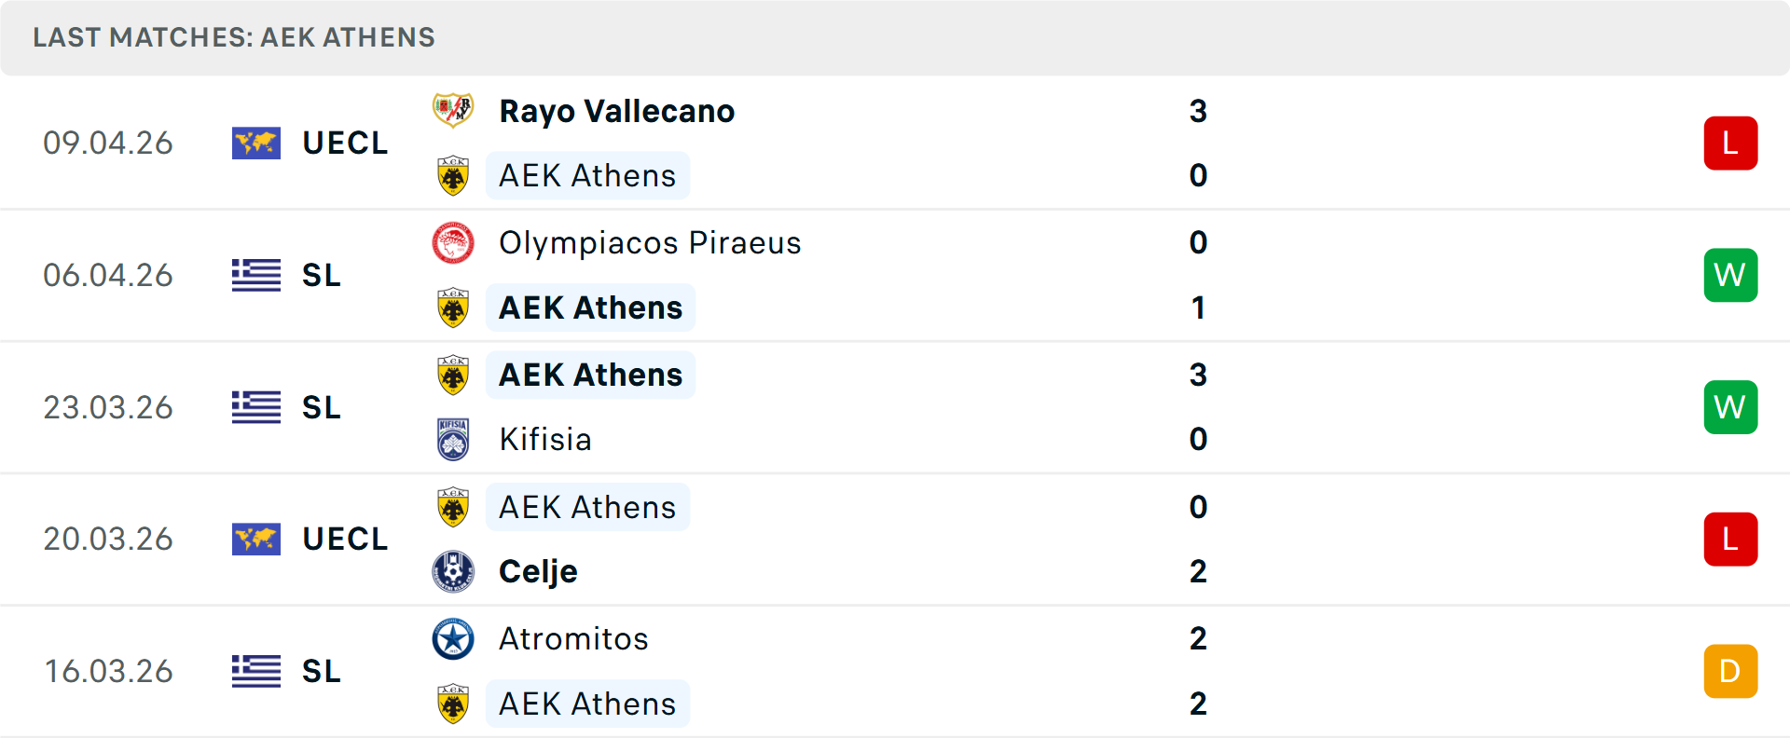Click the Kifisia club badge
Image resolution: width=1790 pixels, height=738 pixels.
[x=453, y=439]
